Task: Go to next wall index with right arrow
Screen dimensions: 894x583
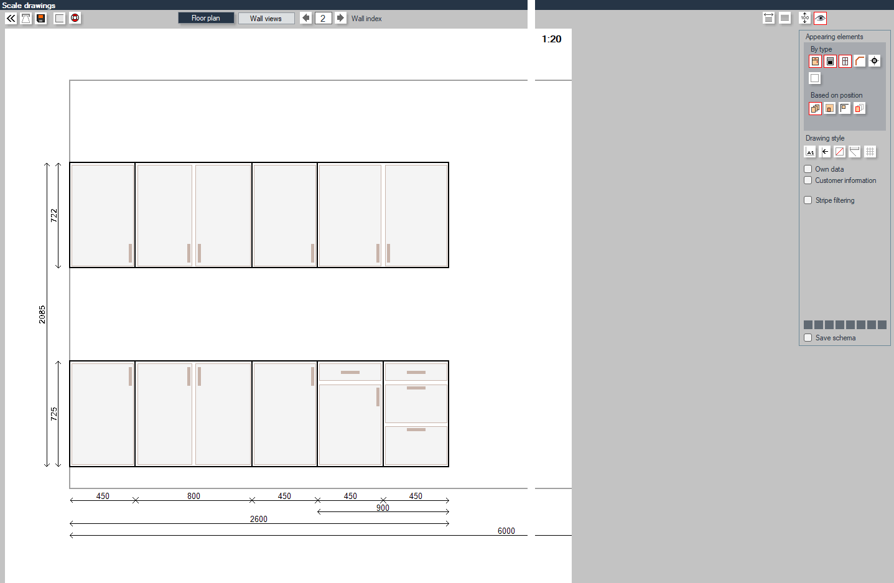Action: tap(340, 18)
